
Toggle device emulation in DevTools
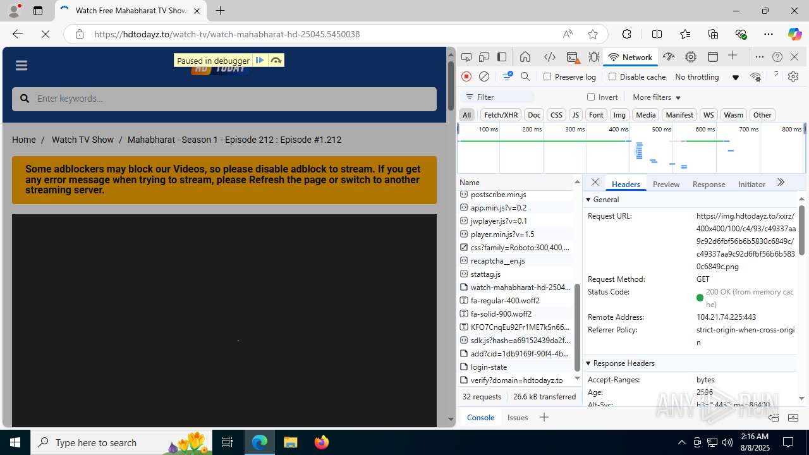484,57
